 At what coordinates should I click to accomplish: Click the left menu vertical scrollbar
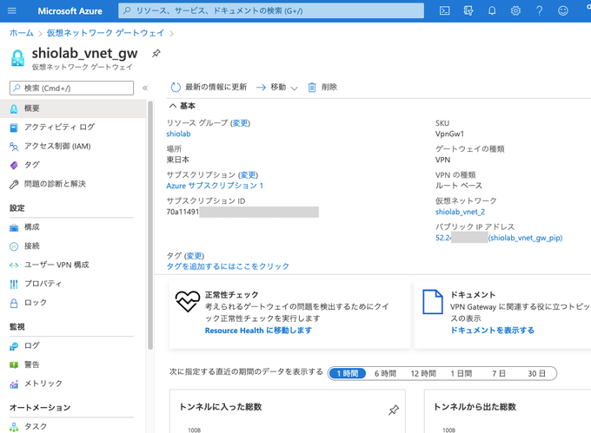click(x=150, y=226)
